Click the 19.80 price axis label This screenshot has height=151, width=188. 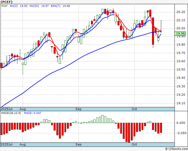pos(181,45)
